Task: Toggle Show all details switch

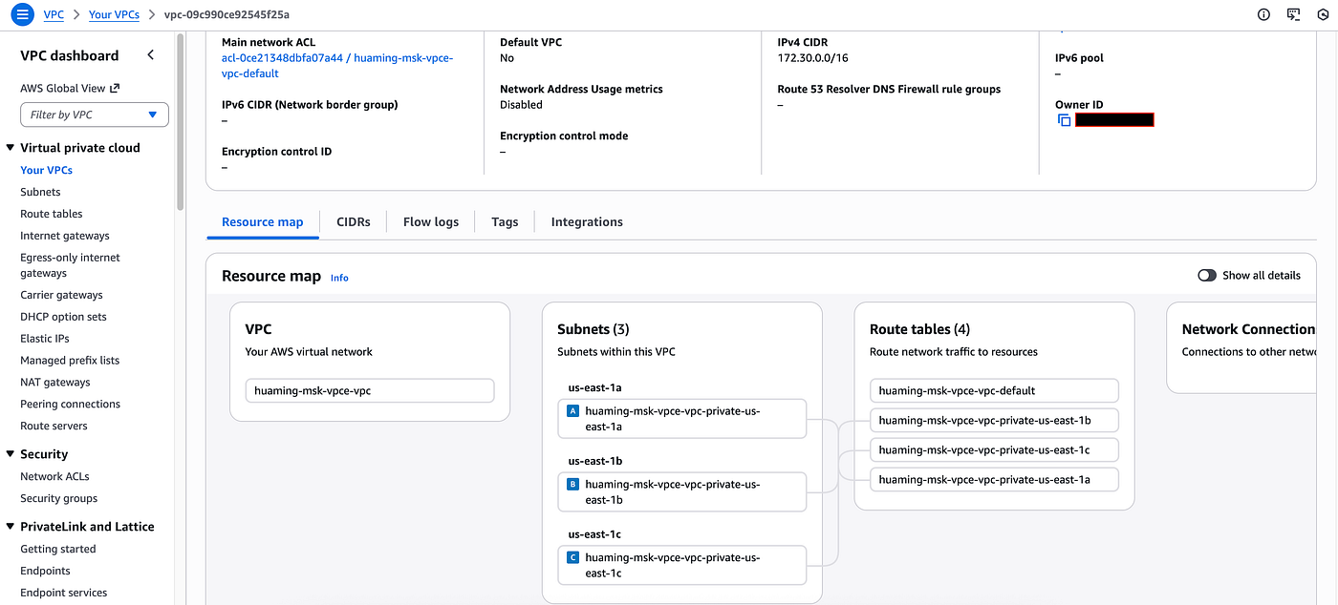Action: click(1207, 275)
